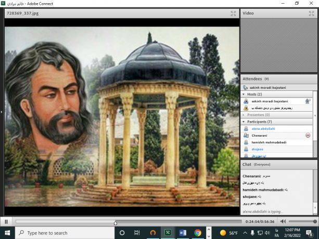
Task: Select participant atena.abdollahi
Action: pyautogui.click(x=276, y=128)
